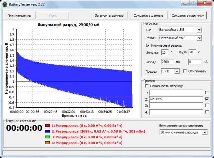Close the BatteryTester window
214x158 pixels.
point(205,3)
